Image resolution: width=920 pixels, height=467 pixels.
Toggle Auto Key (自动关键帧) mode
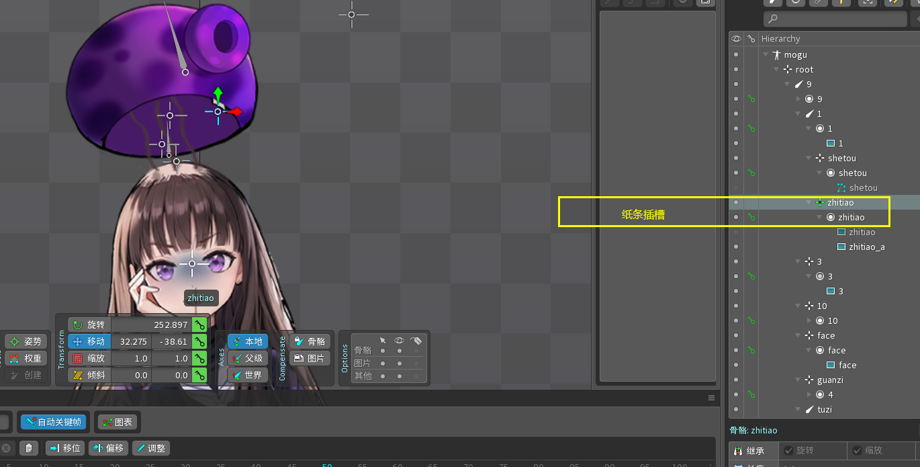tap(53, 422)
